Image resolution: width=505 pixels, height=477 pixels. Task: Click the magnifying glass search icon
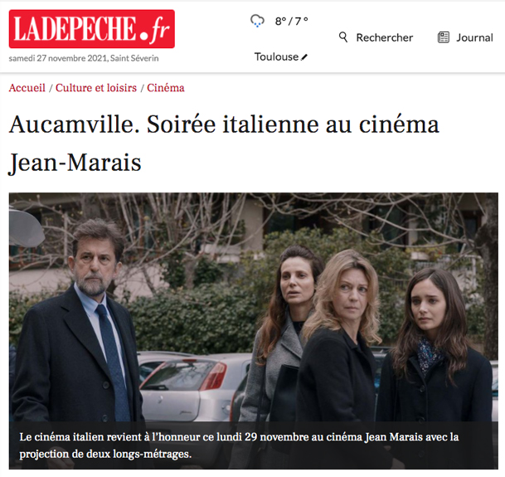click(343, 37)
